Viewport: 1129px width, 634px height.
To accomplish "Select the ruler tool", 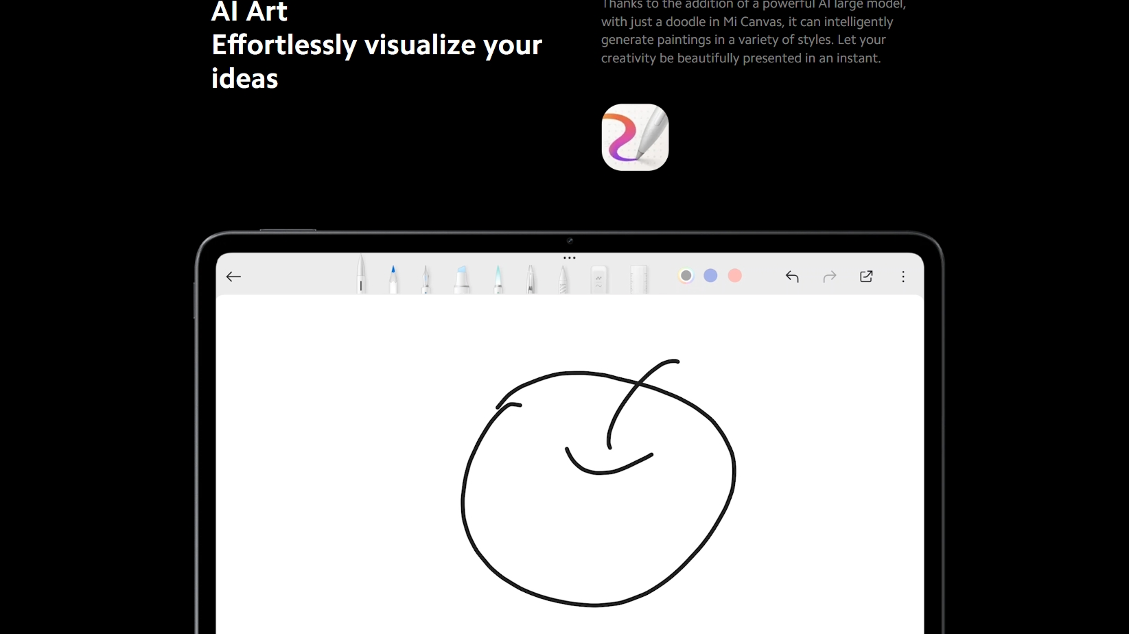I will point(639,279).
